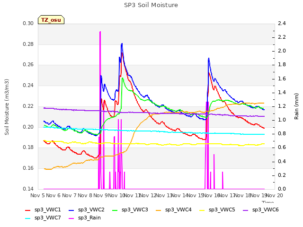Click the blue VWC2 peak near Nov 10
This screenshot has width=303, height=227.
(x=122, y=44)
